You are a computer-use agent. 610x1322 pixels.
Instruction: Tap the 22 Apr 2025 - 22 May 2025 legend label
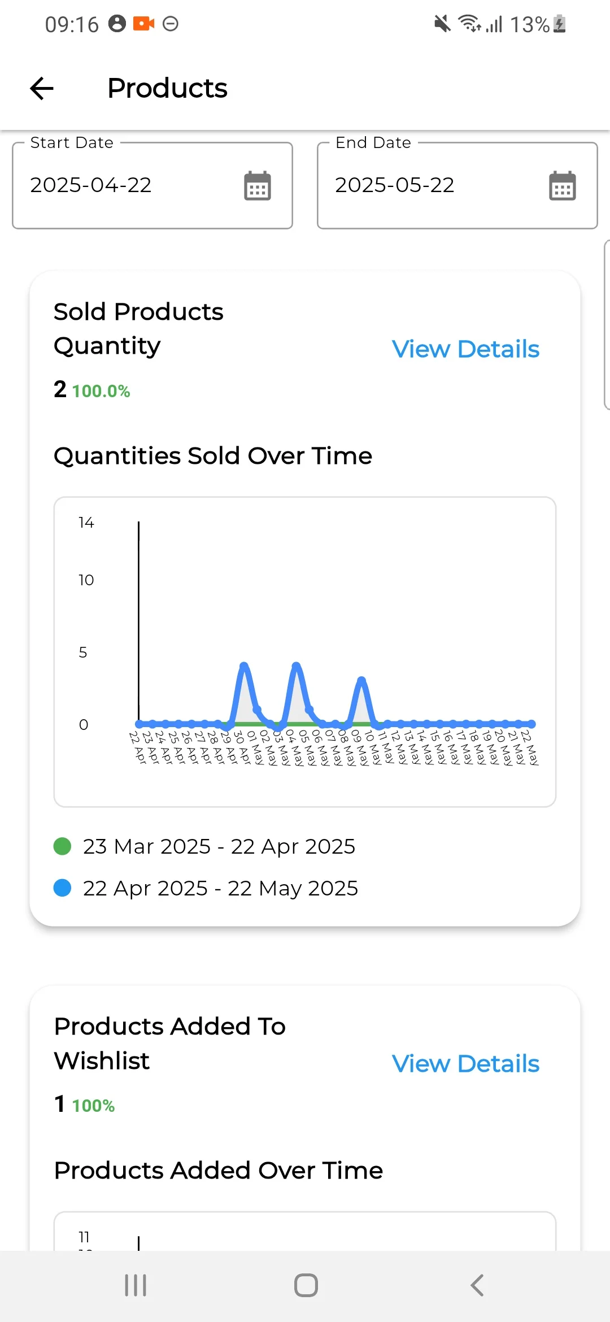pyautogui.click(x=220, y=888)
